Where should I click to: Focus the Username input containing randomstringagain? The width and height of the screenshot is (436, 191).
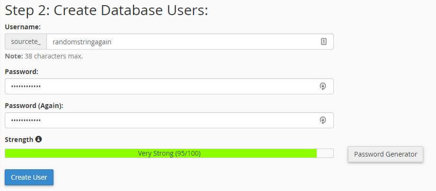[x=190, y=42]
